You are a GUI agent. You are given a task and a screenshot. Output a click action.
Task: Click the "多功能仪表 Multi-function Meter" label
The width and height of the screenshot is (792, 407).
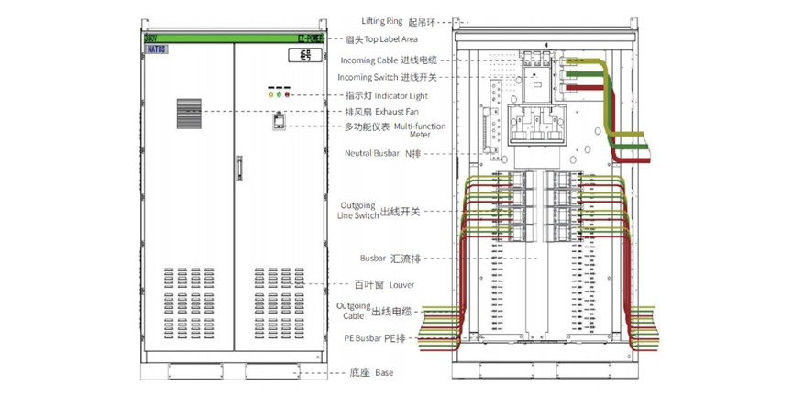click(395, 130)
